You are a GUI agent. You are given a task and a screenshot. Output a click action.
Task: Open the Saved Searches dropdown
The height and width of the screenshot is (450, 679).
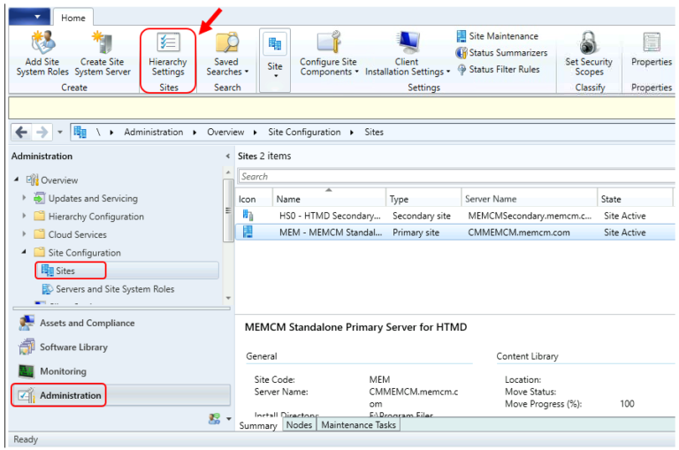227,52
